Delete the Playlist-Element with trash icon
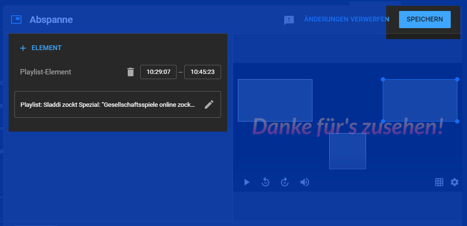This screenshot has height=226, width=467. 131,72
